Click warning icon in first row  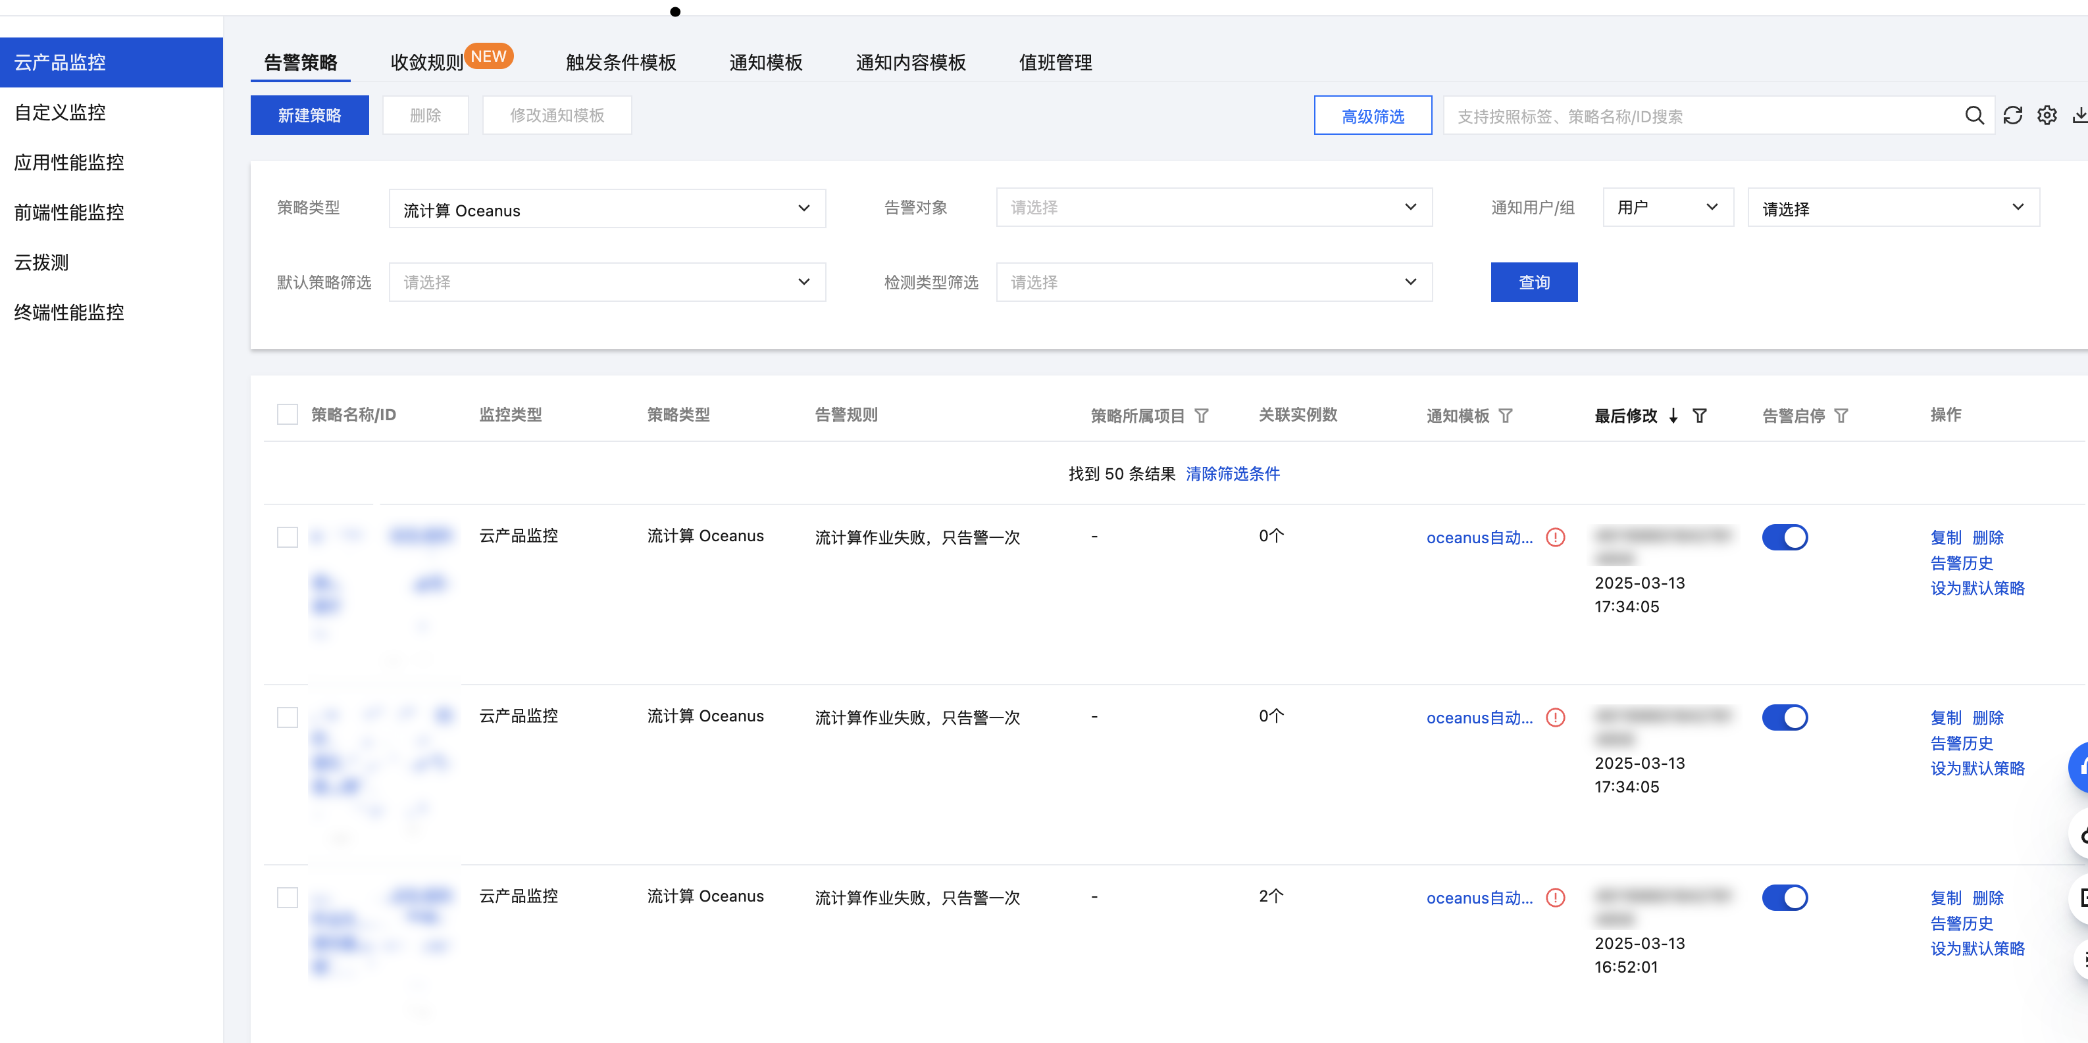tap(1556, 537)
